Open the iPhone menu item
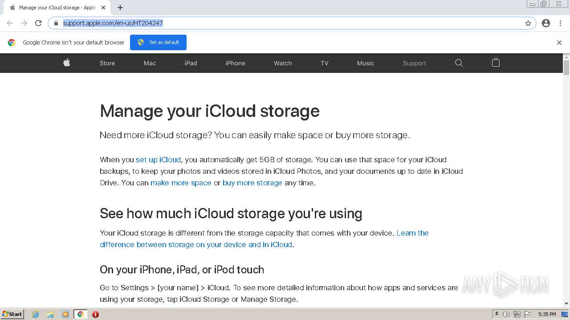Screen dimensions: 570x320 click(235, 63)
